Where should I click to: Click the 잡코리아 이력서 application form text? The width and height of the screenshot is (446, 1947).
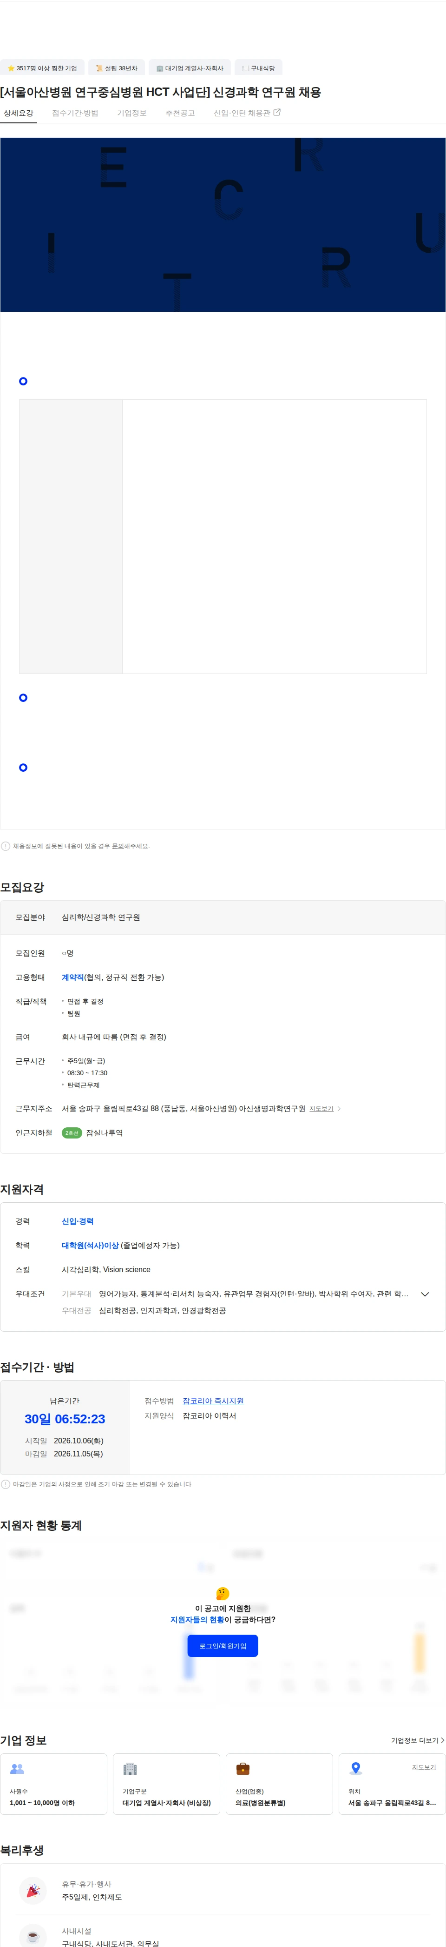209,1415
